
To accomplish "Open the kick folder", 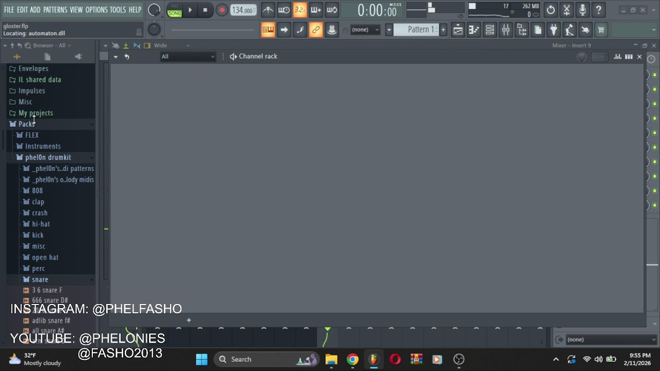I will (x=38, y=235).
